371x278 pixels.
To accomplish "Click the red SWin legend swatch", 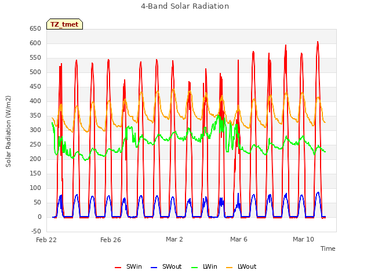I will tap(118, 268).
